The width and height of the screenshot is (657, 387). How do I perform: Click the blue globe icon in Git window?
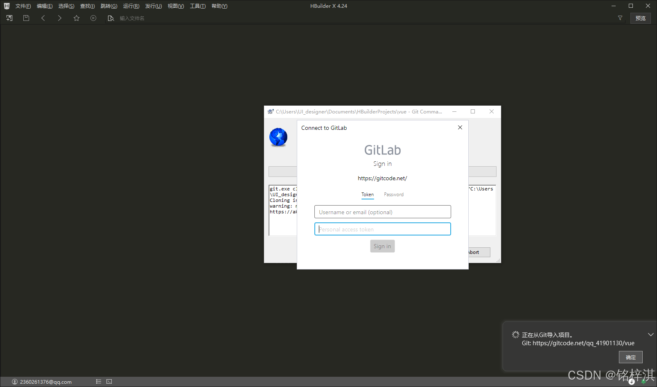click(x=278, y=137)
